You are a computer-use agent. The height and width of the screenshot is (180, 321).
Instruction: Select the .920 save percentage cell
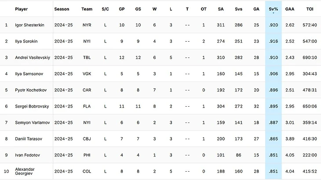[274, 25]
